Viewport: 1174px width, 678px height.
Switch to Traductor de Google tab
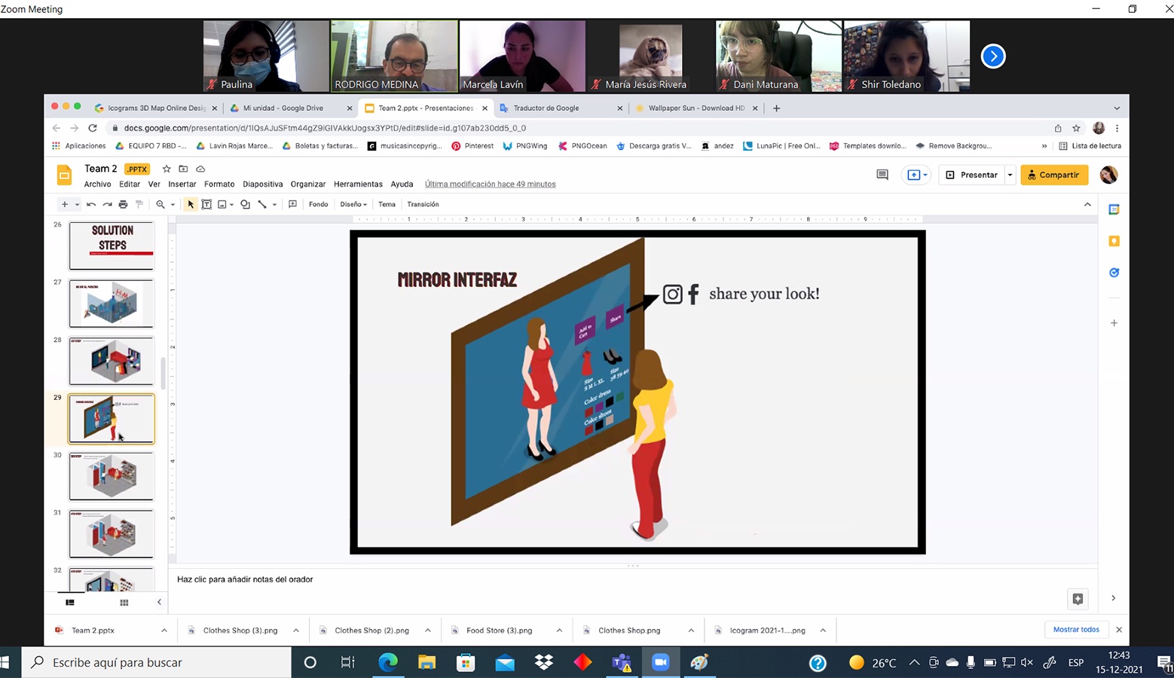click(546, 108)
